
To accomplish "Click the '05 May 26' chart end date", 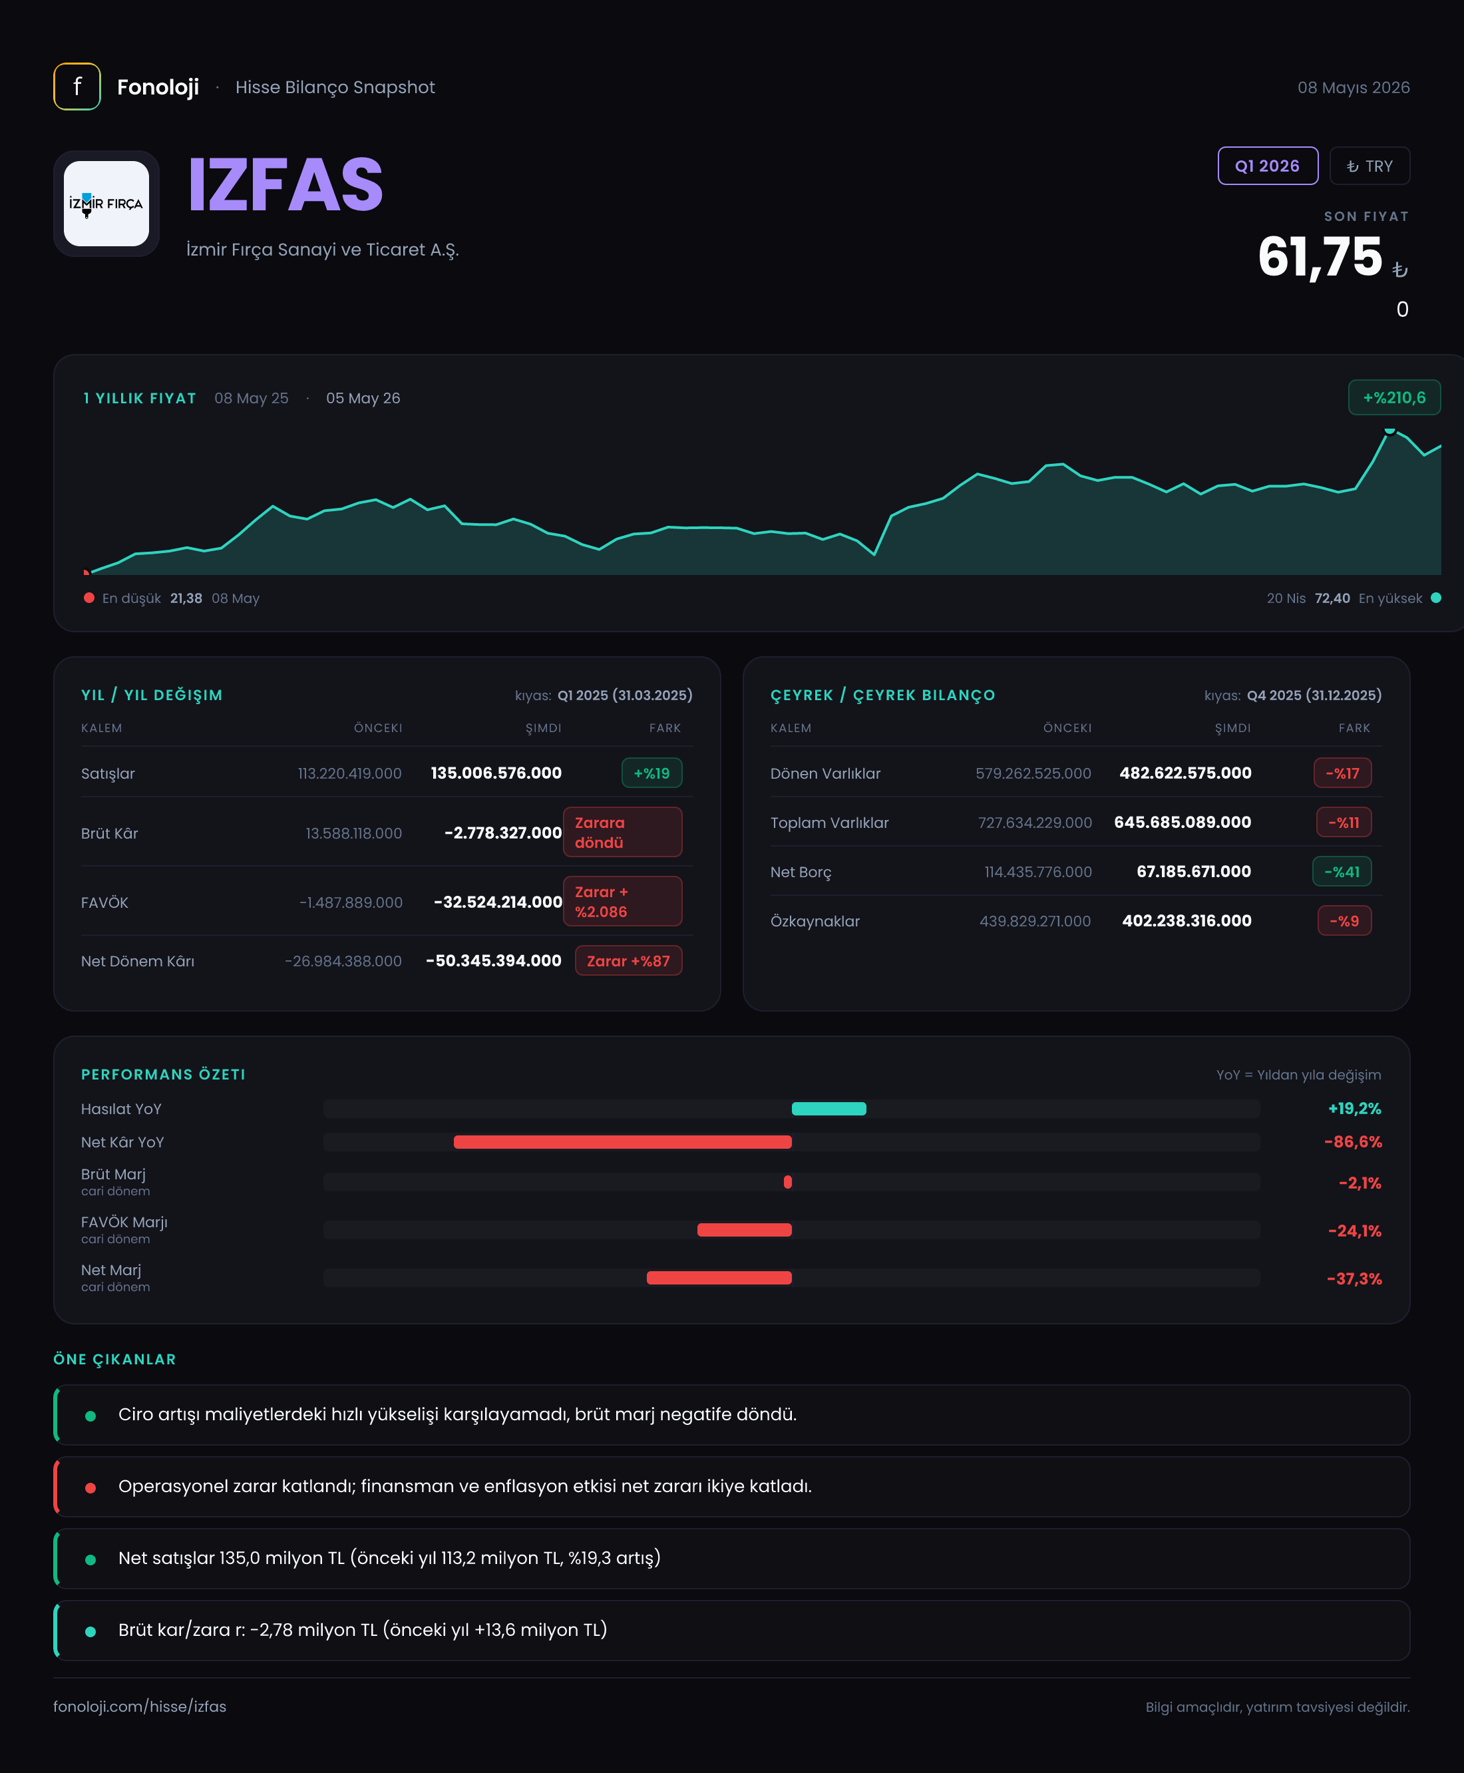I will [363, 398].
